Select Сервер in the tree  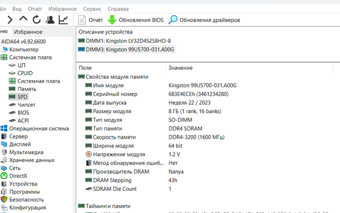18,136
